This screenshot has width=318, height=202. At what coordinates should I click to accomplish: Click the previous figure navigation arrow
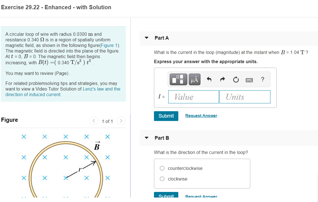(x=93, y=121)
